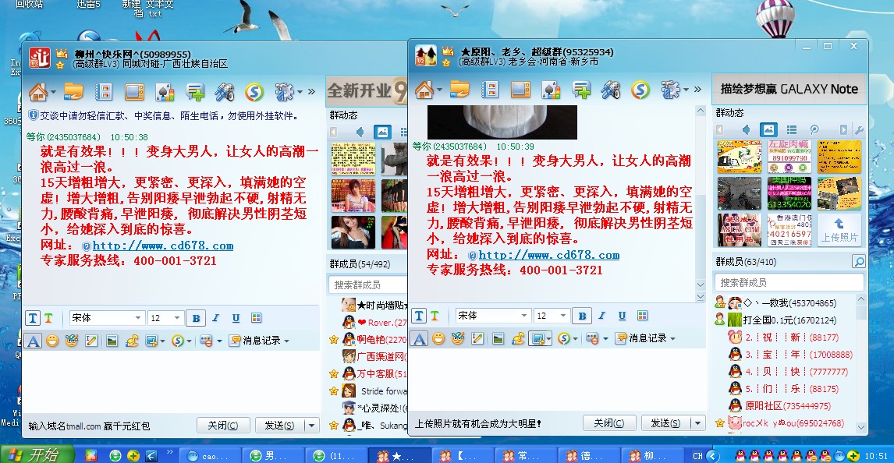Toggle italic formatting in right chat window
Viewport: 894px width, 463px height.
(x=601, y=316)
